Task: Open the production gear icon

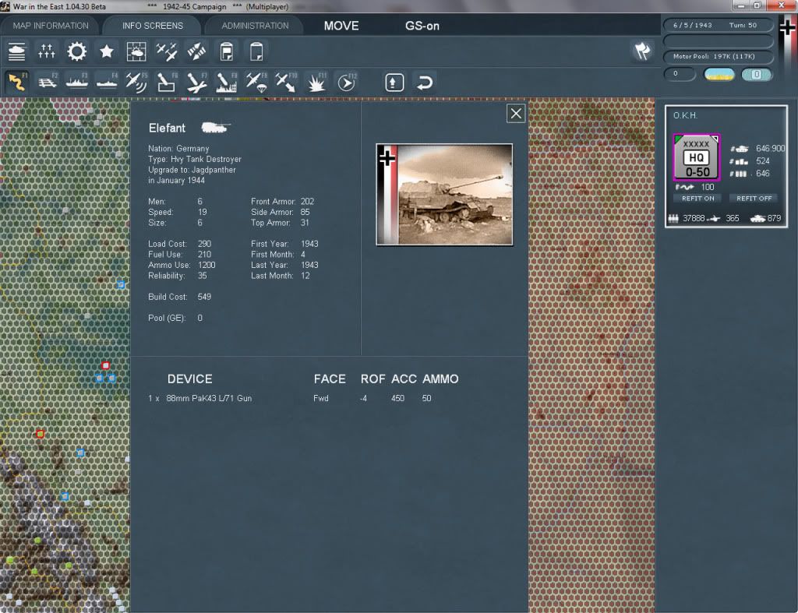Action: pos(77,51)
